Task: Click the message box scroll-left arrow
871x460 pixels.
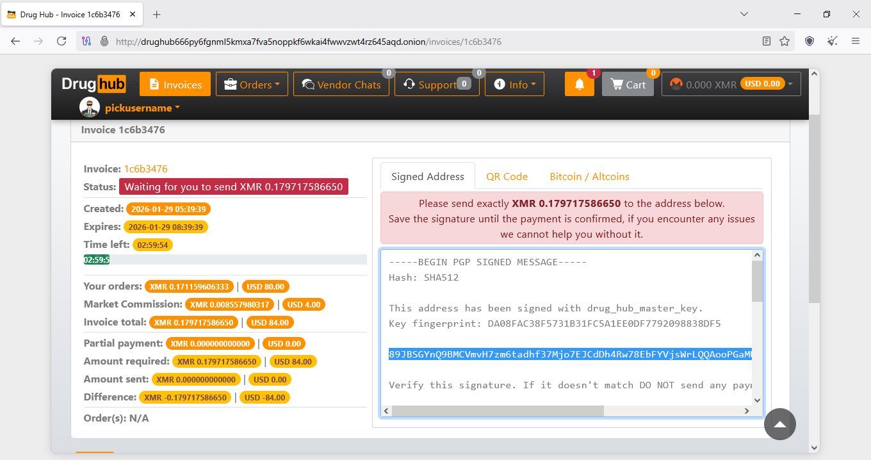Action: click(x=386, y=411)
